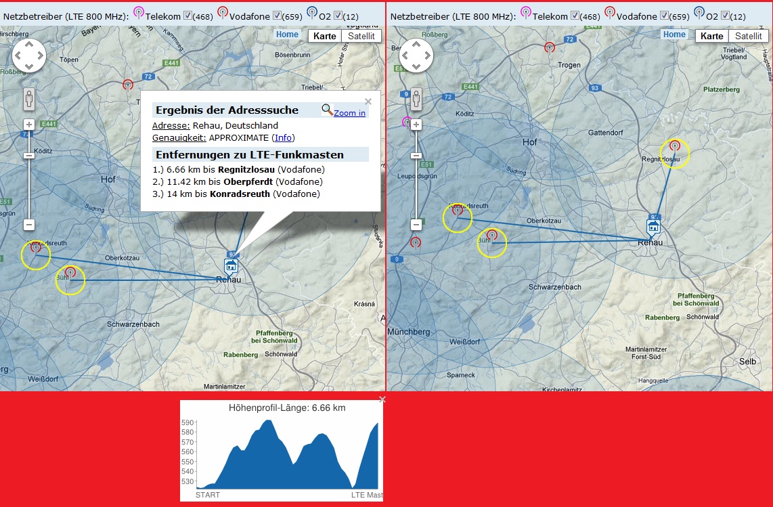
Task: Click Vodafone legend icon in right header
Action: pyautogui.click(x=610, y=13)
